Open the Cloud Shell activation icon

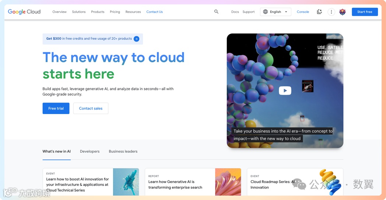pyautogui.click(x=319, y=12)
